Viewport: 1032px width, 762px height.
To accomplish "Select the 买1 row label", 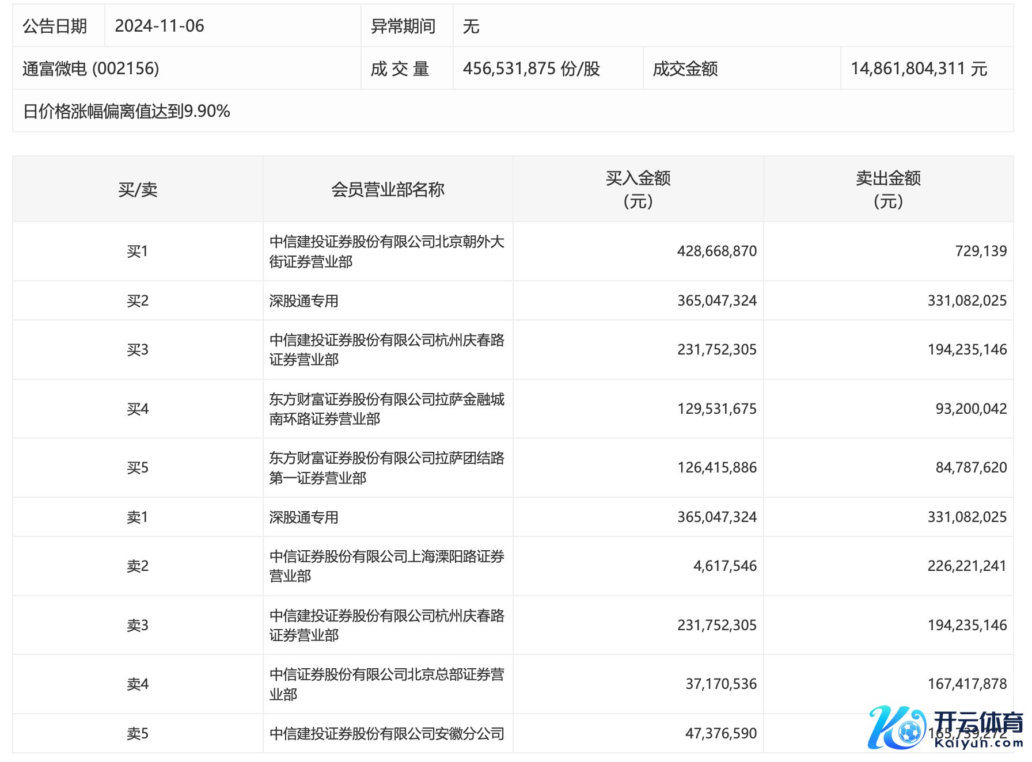I will [138, 252].
